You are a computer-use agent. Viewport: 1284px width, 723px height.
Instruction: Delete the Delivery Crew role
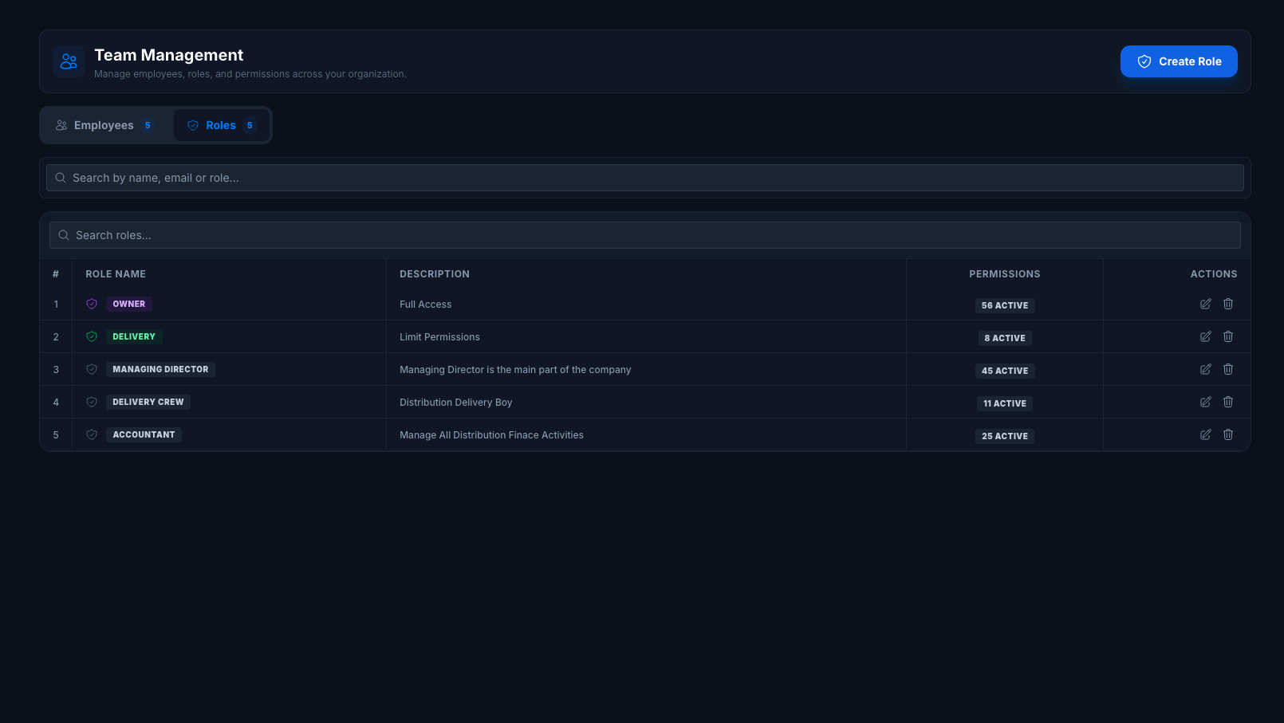1228,402
